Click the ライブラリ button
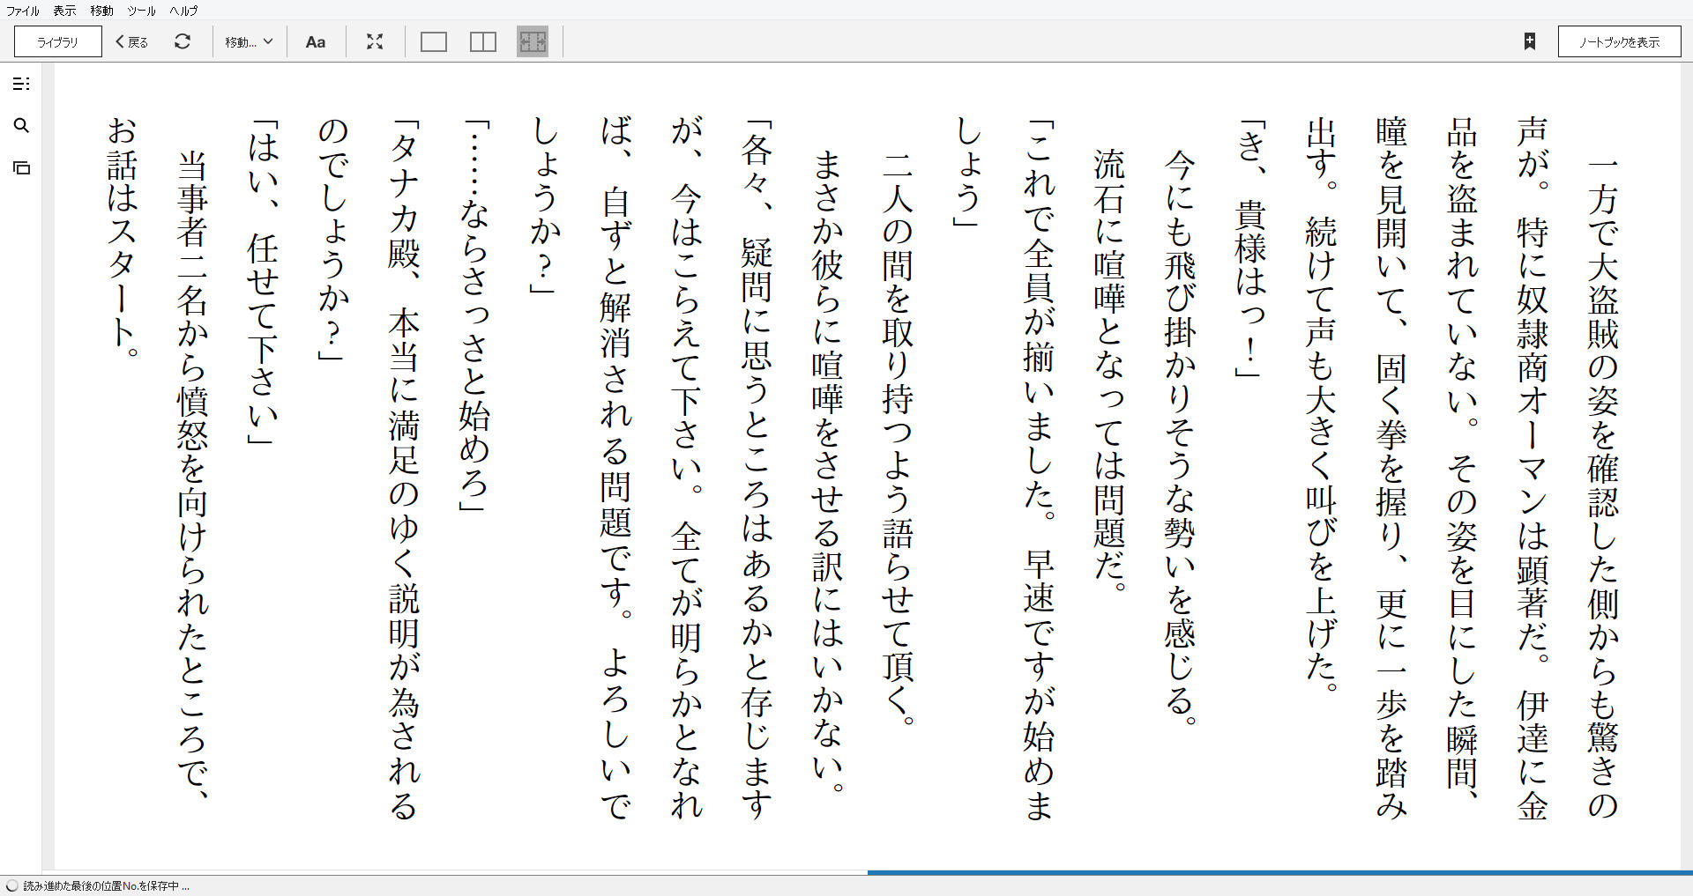Image resolution: width=1693 pixels, height=896 pixels. (58, 41)
